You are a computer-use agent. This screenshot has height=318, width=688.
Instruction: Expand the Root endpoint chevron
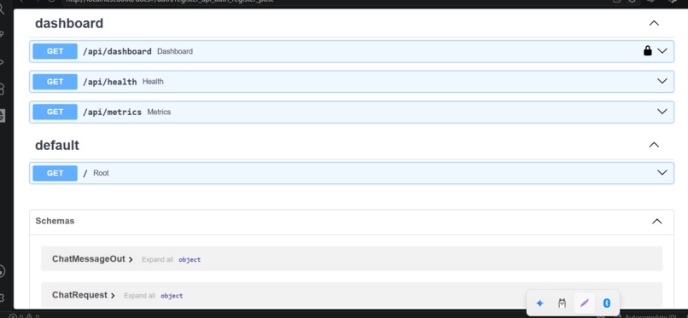pyautogui.click(x=662, y=172)
